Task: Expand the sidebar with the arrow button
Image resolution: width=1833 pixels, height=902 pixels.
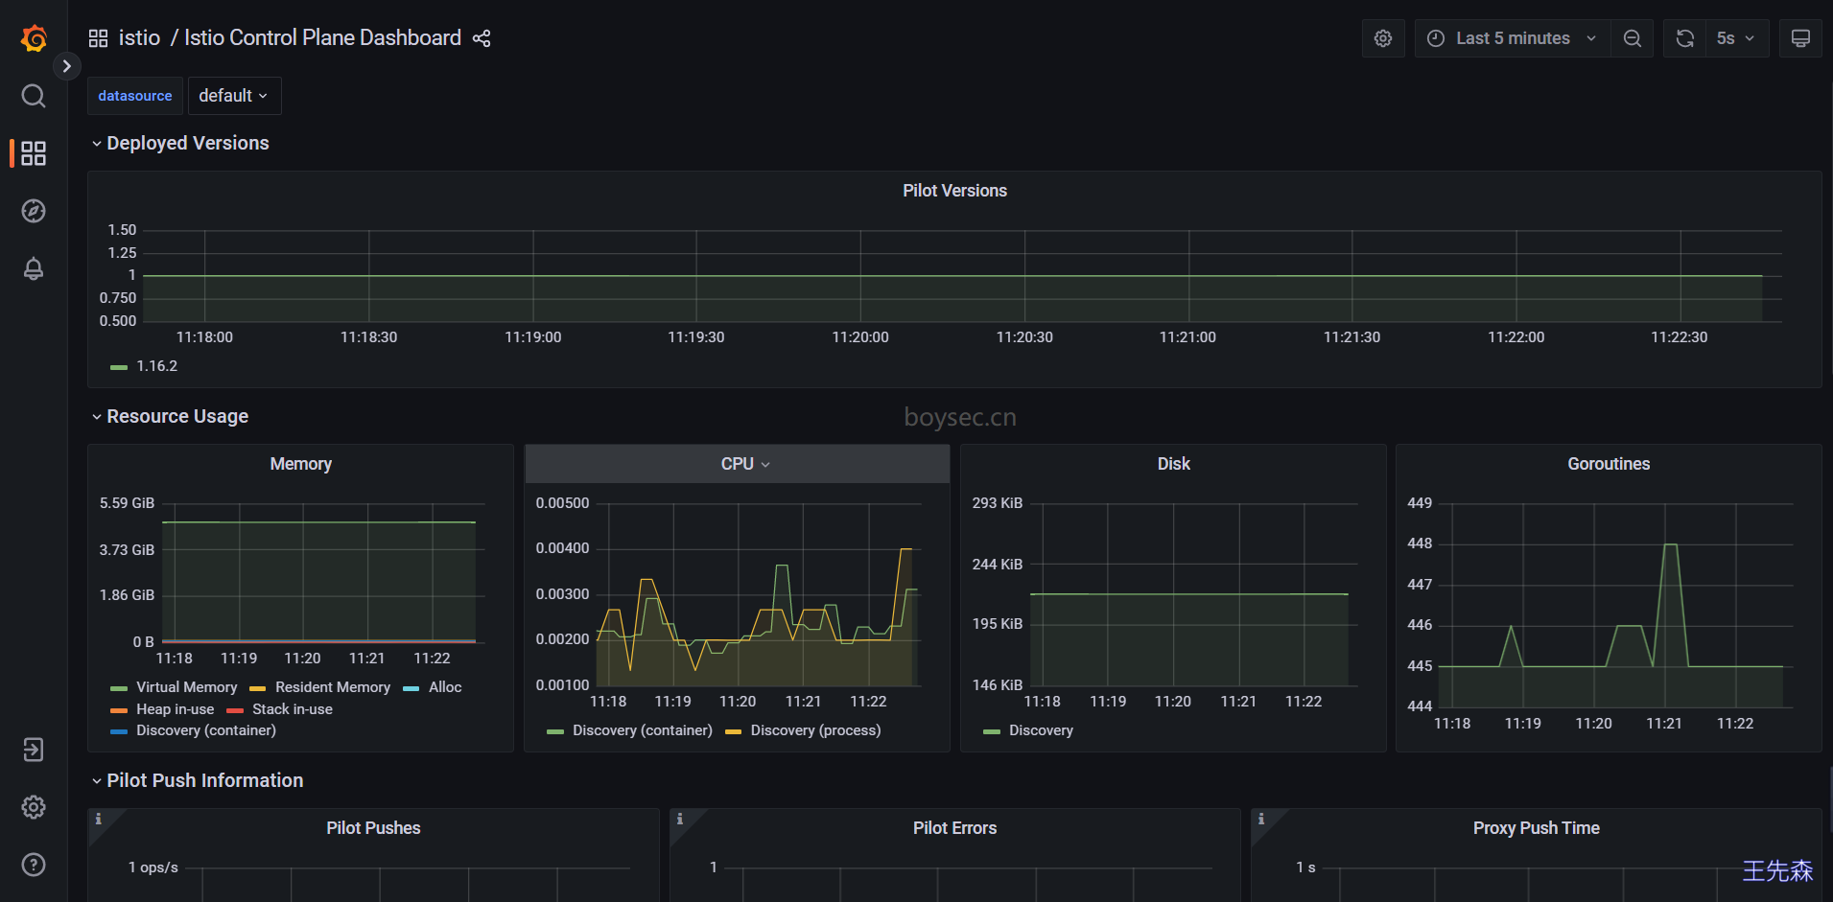Action: tap(66, 66)
